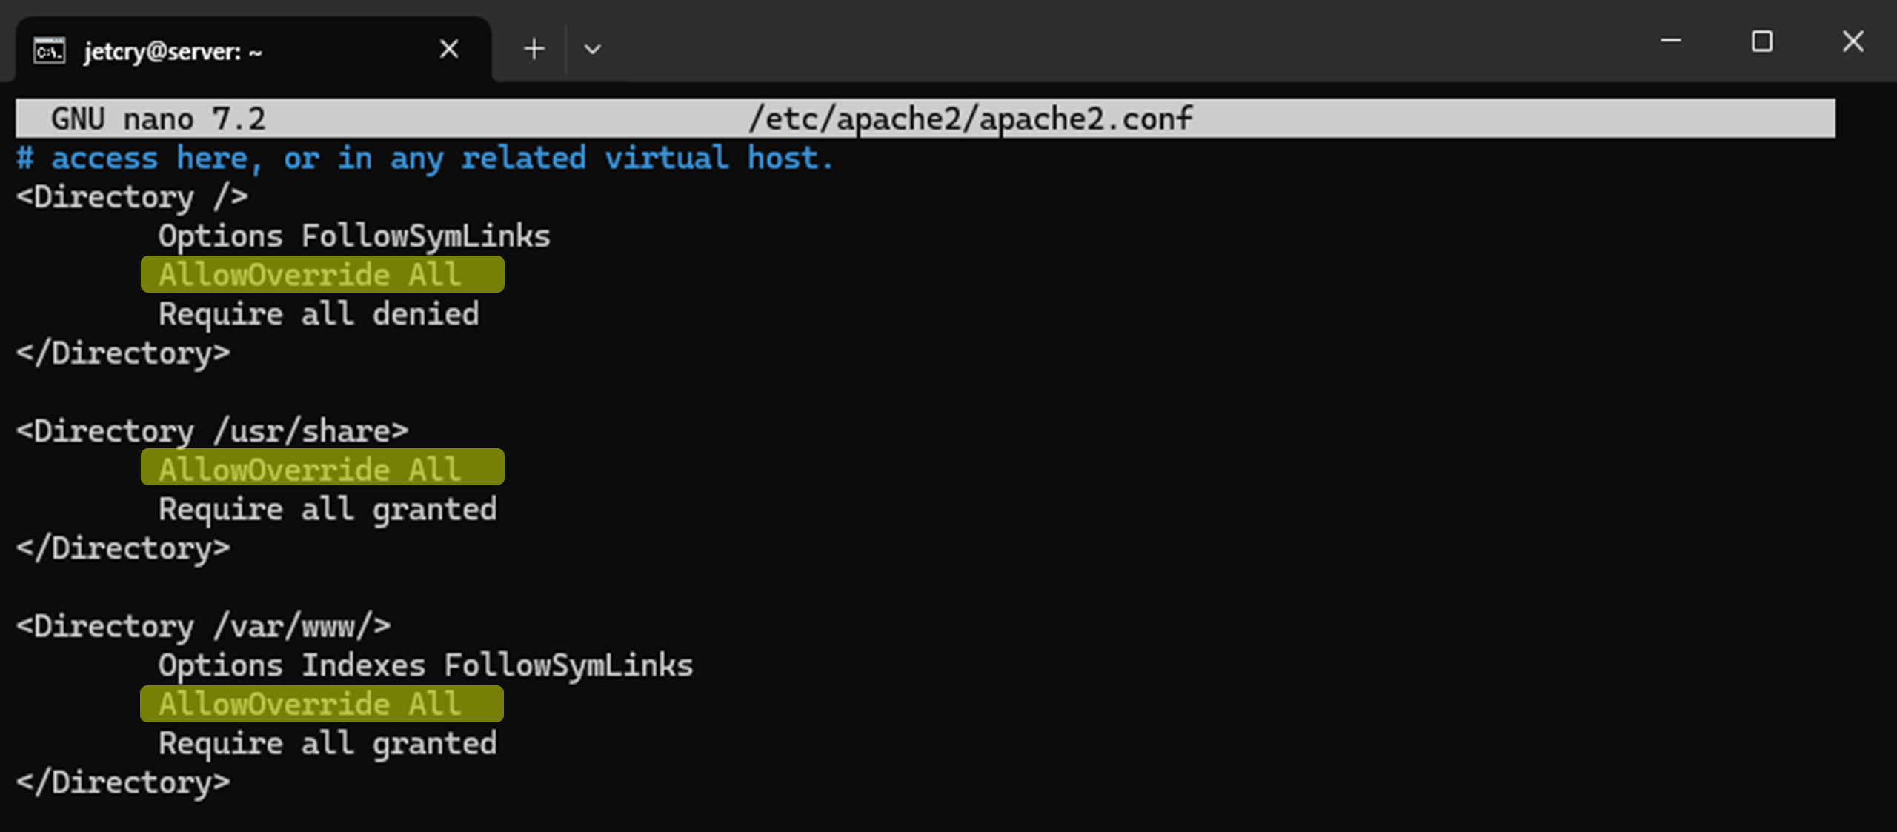Minimize the terminal window
The width and height of the screenshot is (1897, 832).
(x=1670, y=41)
